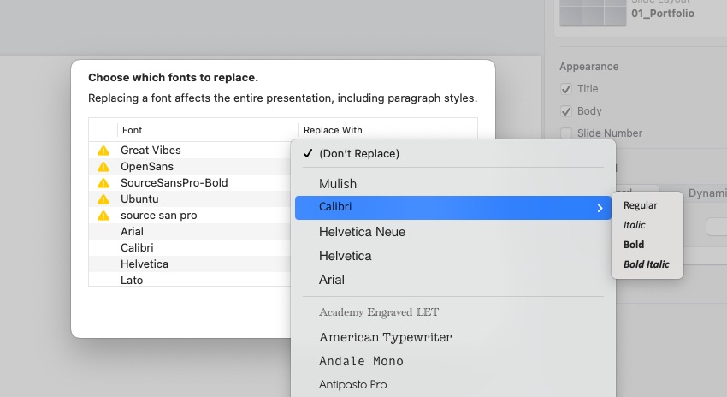Screen dimensions: 727x397
Task: Select the SourceSansPro-Bold font row
Action: tap(190, 183)
